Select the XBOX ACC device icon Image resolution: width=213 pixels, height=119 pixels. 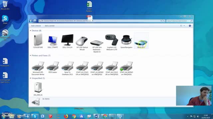(x=141, y=43)
